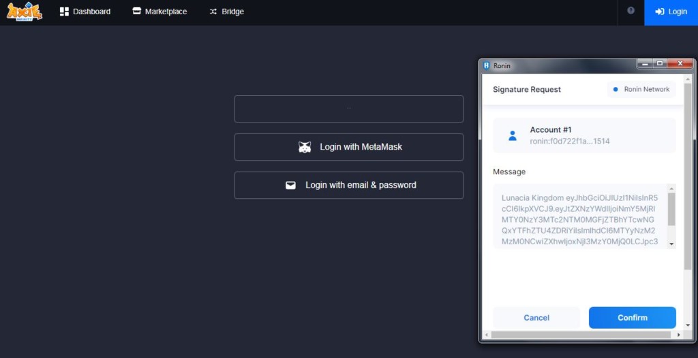Click the ronin:f0d722f1a...1514 address
This screenshot has height=358, width=698.
[x=569, y=142]
